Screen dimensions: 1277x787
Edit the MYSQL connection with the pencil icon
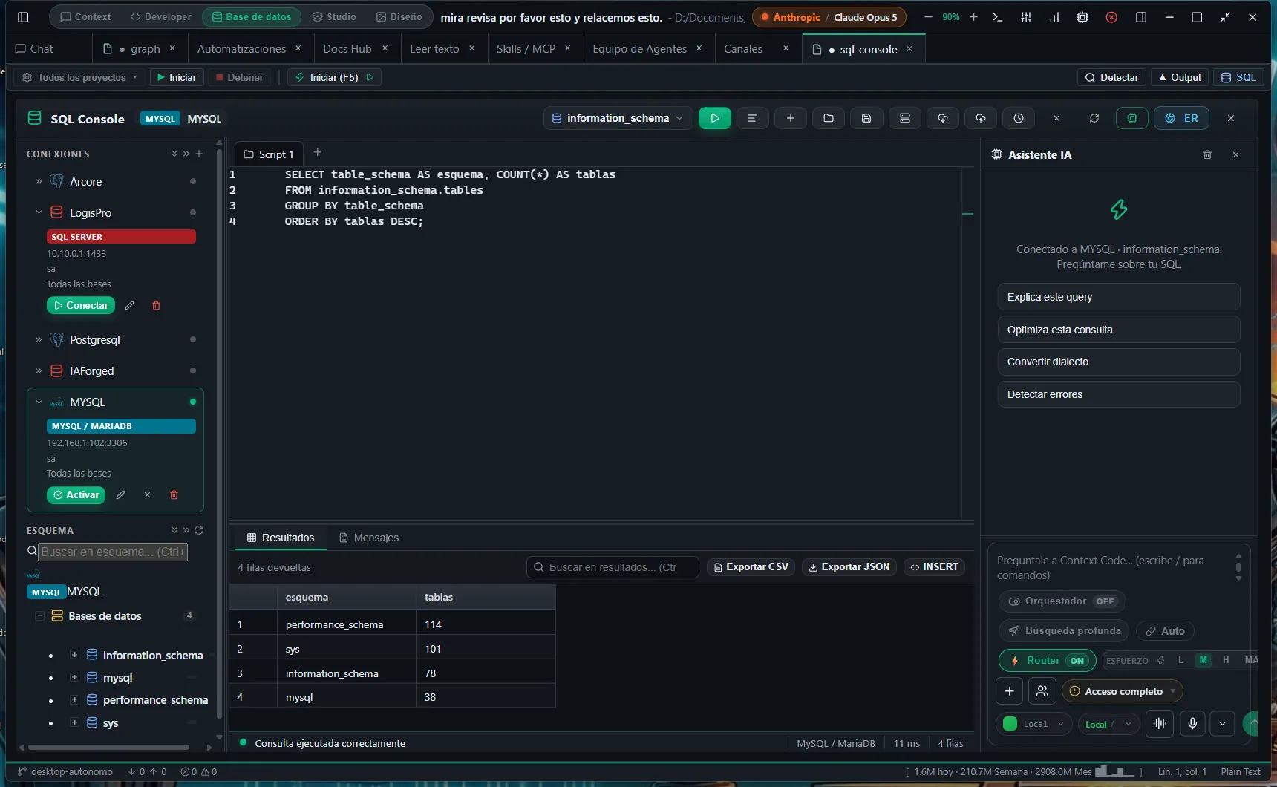coord(120,494)
